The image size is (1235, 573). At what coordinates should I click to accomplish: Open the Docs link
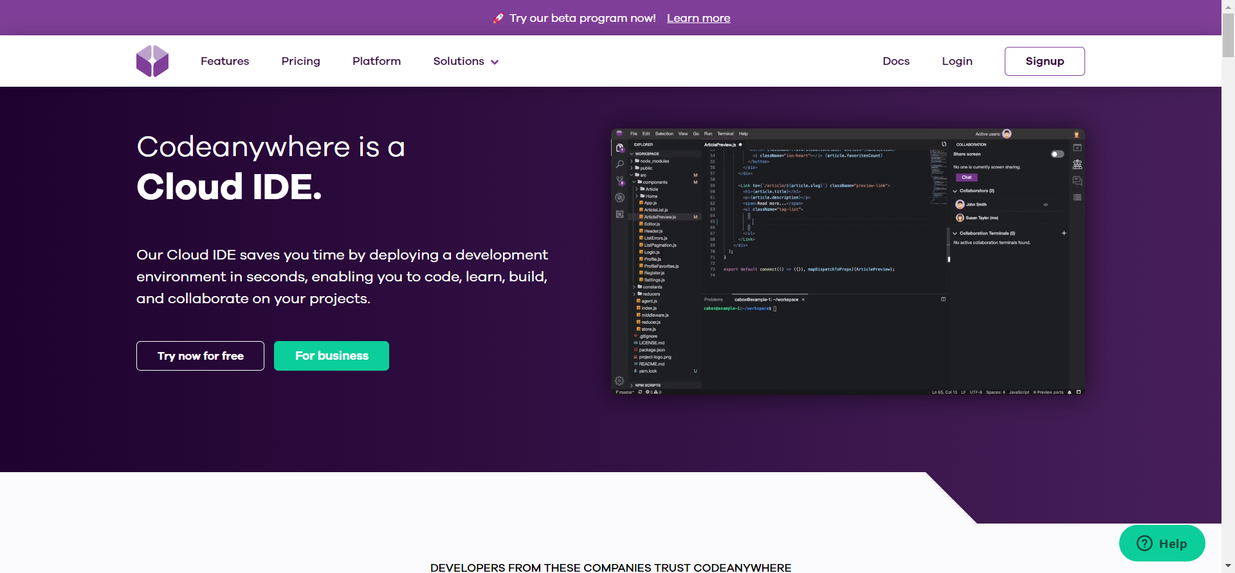pos(896,61)
